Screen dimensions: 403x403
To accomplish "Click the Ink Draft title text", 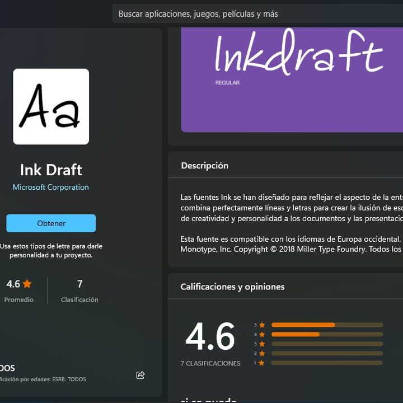I will tap(51, 170).
